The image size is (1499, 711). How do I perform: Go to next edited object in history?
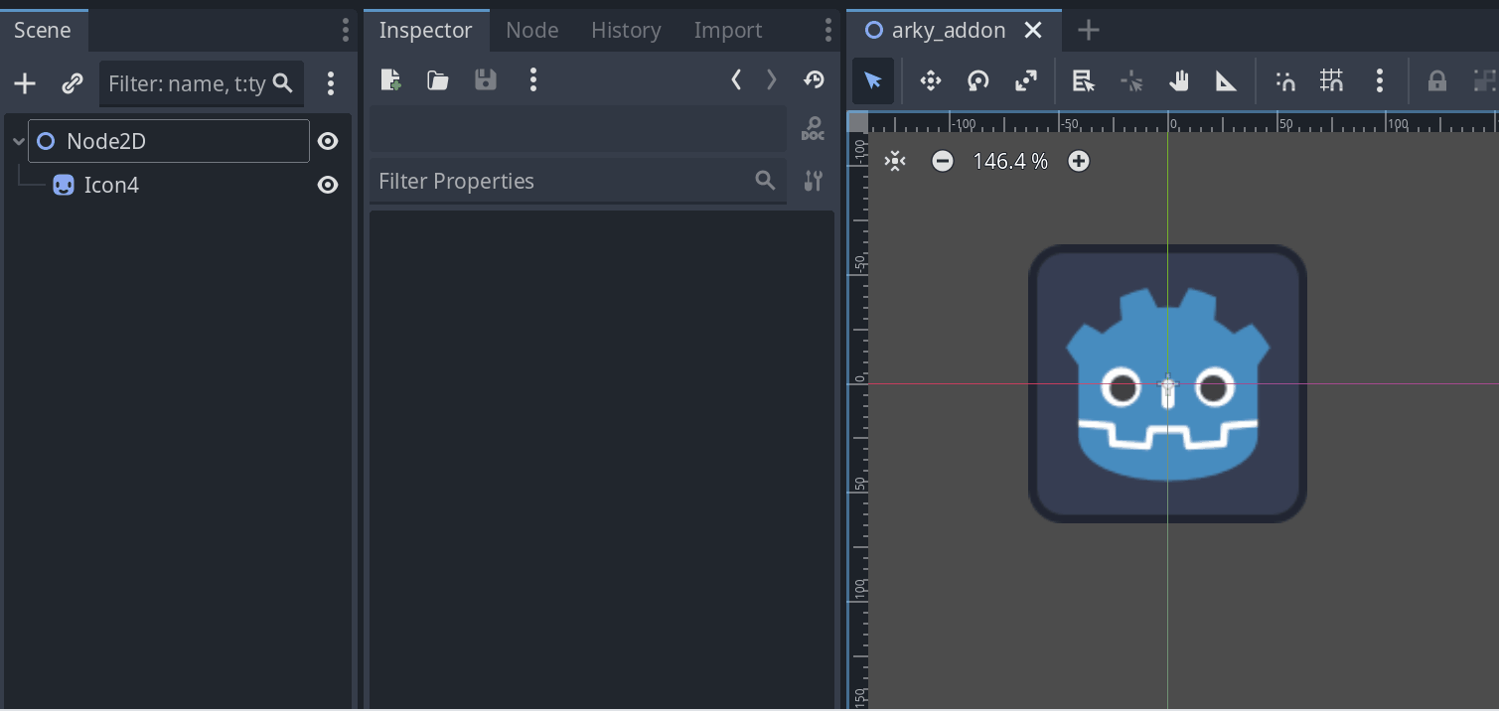click(772, 80)
